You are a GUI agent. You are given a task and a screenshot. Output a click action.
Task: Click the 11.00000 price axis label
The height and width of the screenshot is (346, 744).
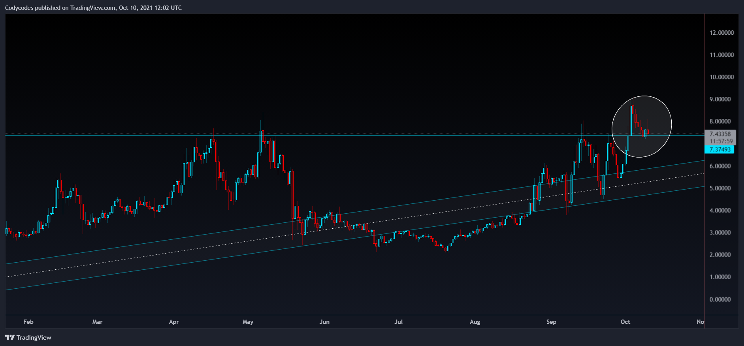[x=722, y=55]
